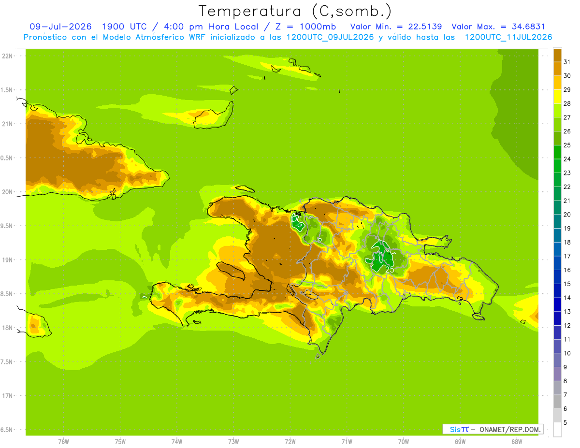Click the legend label "7"
580x448 pixels.
pyautogui.click(x=565, y=395)
